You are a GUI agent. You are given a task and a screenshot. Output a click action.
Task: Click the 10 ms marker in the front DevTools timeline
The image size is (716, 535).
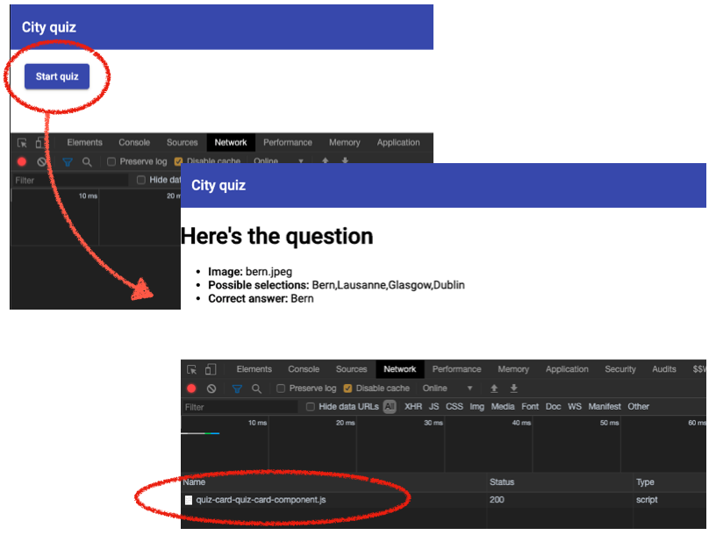[258, 423]
